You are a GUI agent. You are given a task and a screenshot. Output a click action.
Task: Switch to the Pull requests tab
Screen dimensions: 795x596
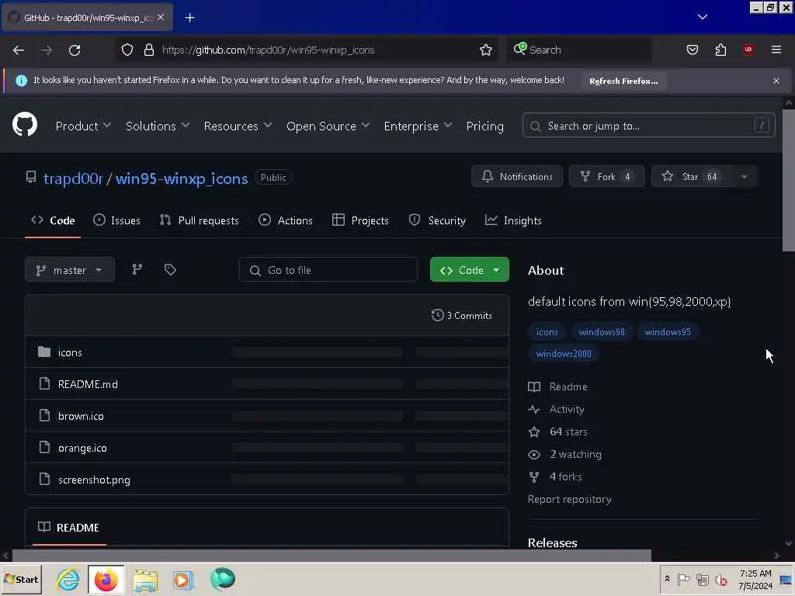pos(199,220)
